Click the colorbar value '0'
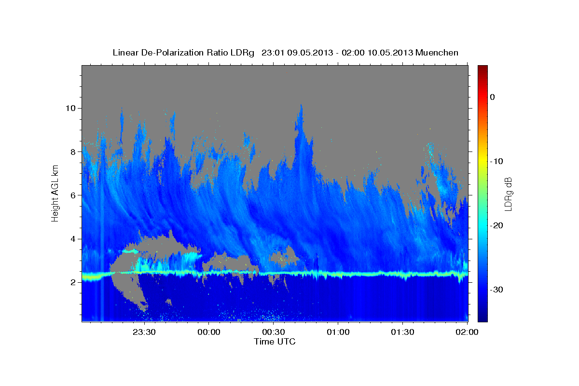The width and height of the screenshot is (579, 386). [x=492, y=97]
